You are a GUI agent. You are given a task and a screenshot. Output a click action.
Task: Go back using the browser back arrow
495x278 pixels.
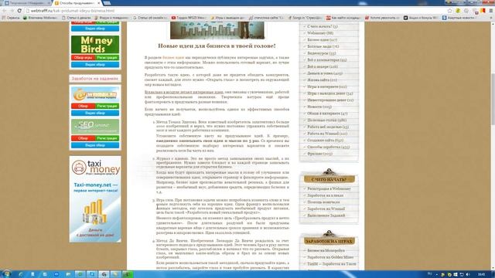click(5, 10)
